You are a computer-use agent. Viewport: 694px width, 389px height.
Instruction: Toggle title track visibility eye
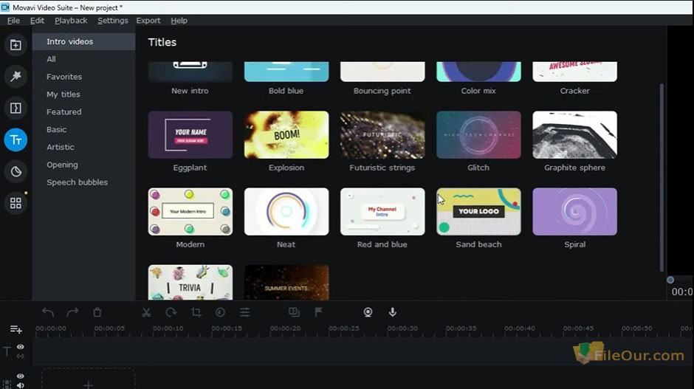pos(21,347)
